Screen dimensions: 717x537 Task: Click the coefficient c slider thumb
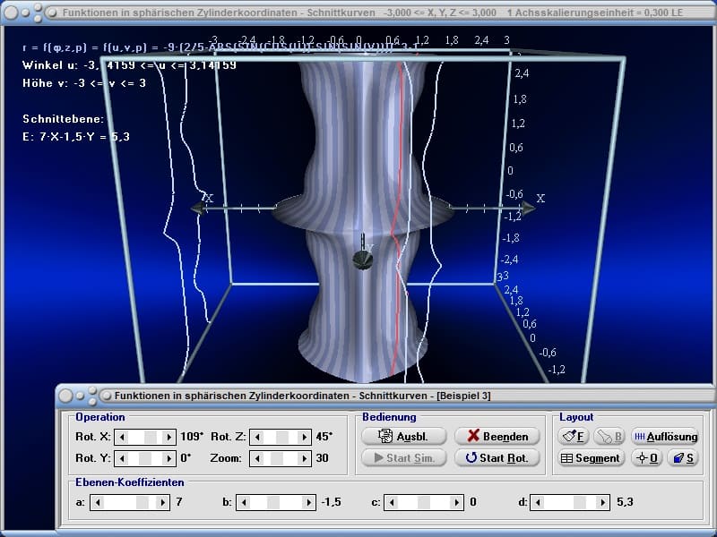(424, 503)
